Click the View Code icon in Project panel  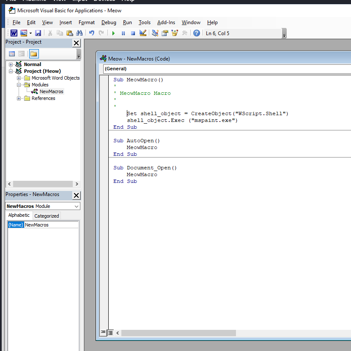[12, 54]
